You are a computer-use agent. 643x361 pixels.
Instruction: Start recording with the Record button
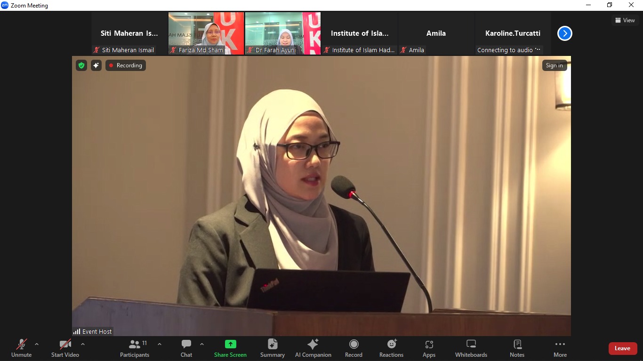(x=354, y=348)
